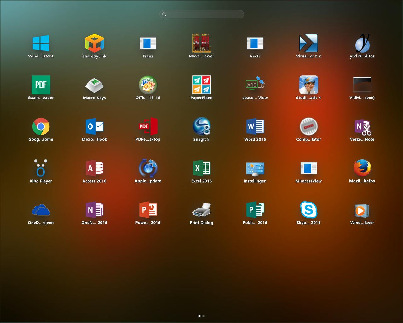Launch PowerPoint 2016
The height and width of the screenshot is (323, 403).
pos(148,209)
